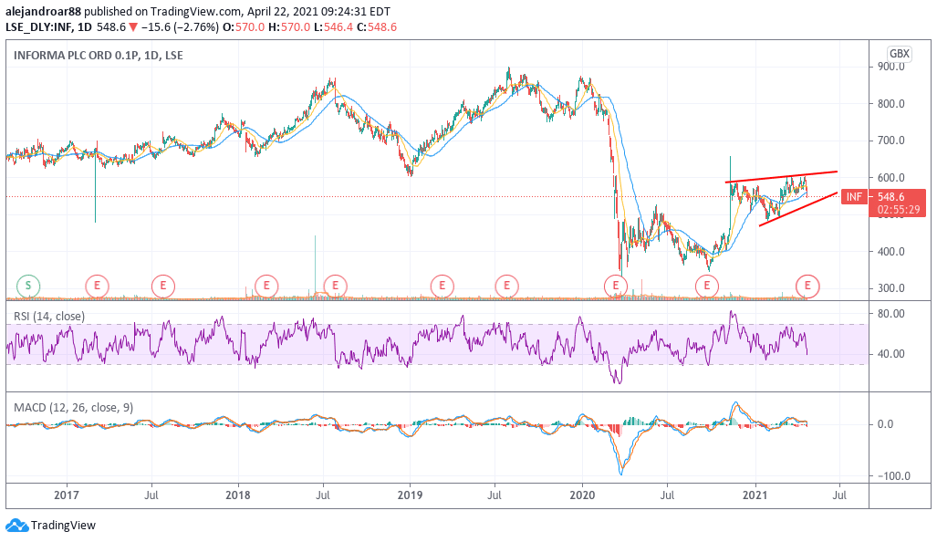Click the Jul label between 2019 and 2020

click(x=495, y=495)
